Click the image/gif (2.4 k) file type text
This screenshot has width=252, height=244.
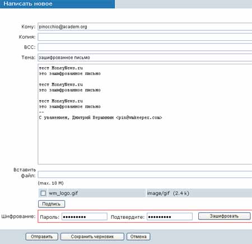[168, 193]
